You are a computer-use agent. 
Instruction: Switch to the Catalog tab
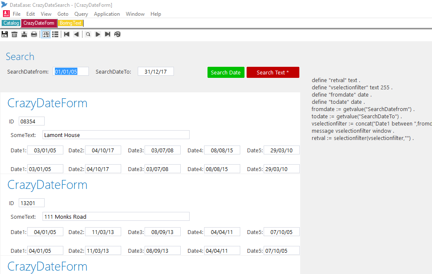[11, 23]
